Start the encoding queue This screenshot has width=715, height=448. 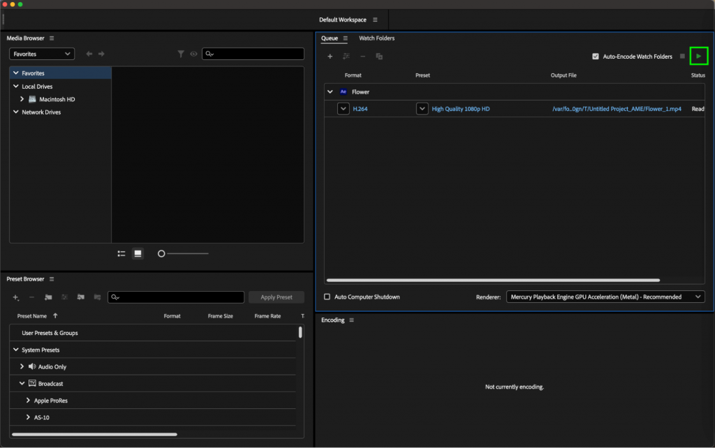(x=698, y=56)
